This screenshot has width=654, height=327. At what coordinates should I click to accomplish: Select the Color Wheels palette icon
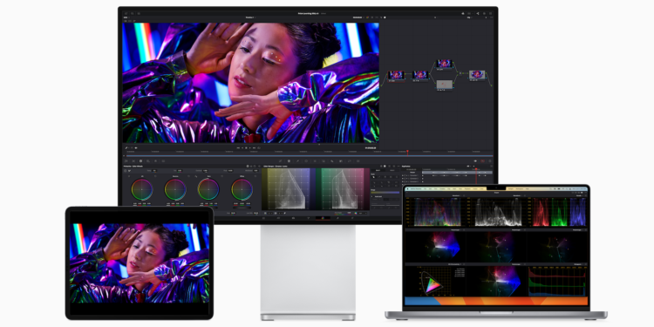pyautogui.click(x=140, y=161)
